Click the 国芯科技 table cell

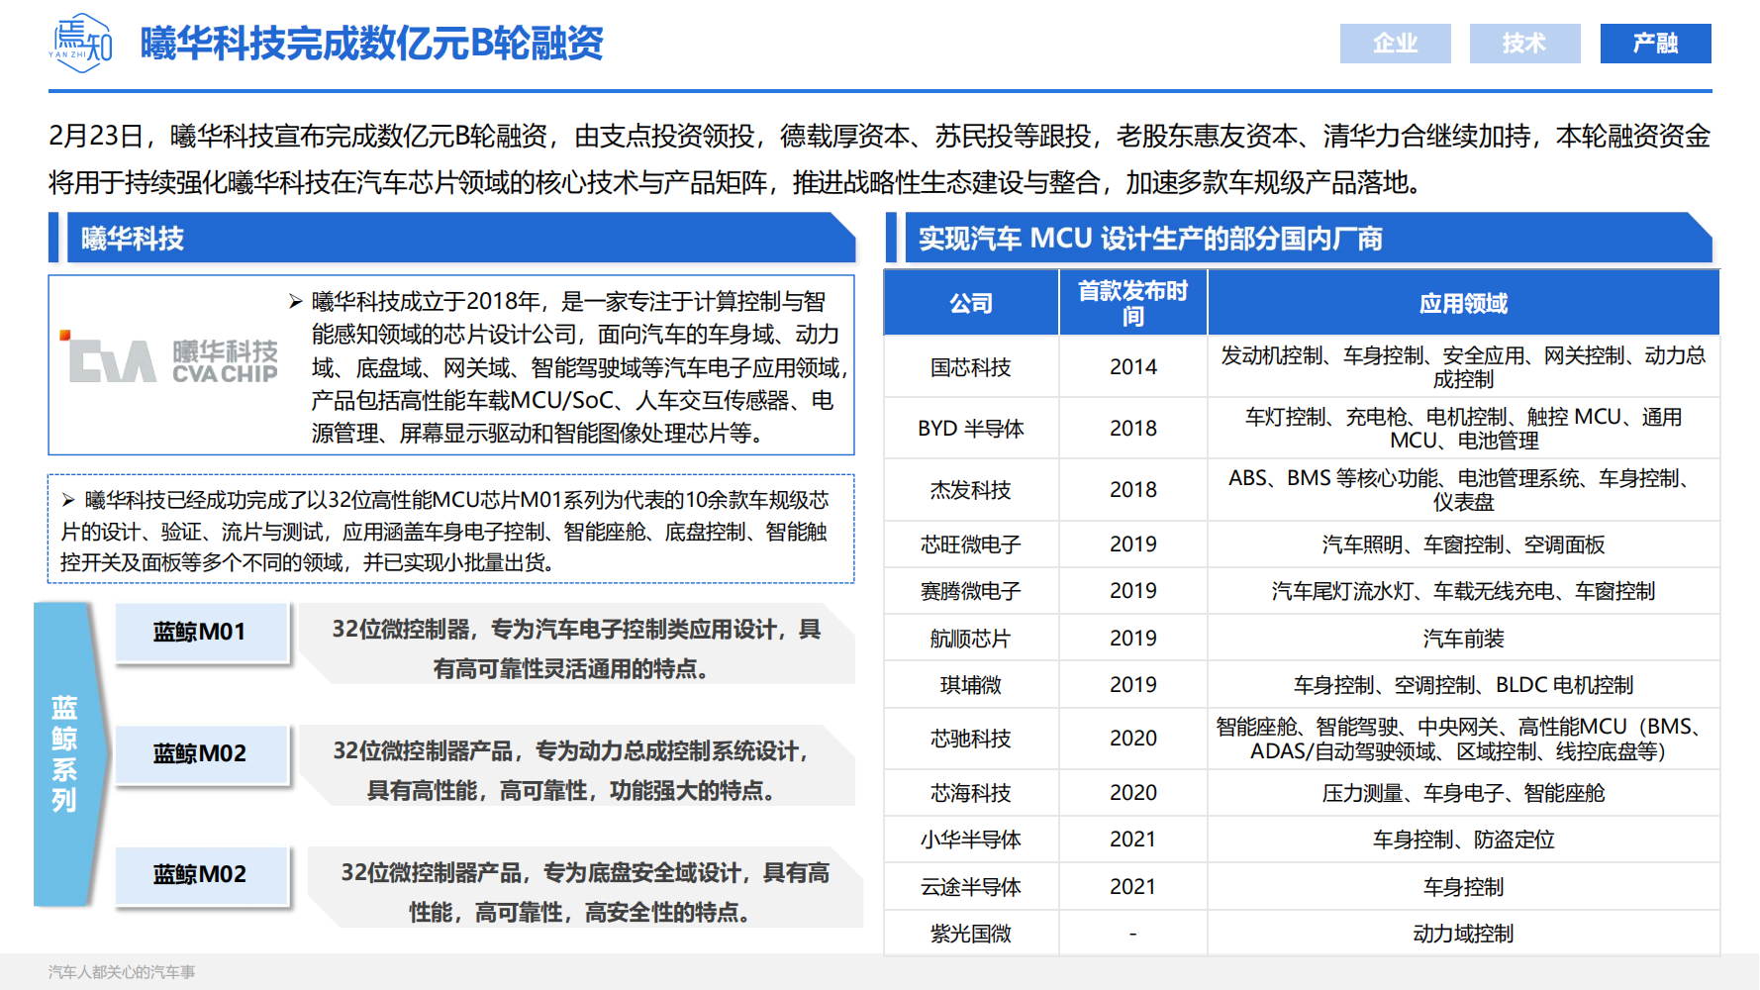pyautogui.click(x=971, y=367)
